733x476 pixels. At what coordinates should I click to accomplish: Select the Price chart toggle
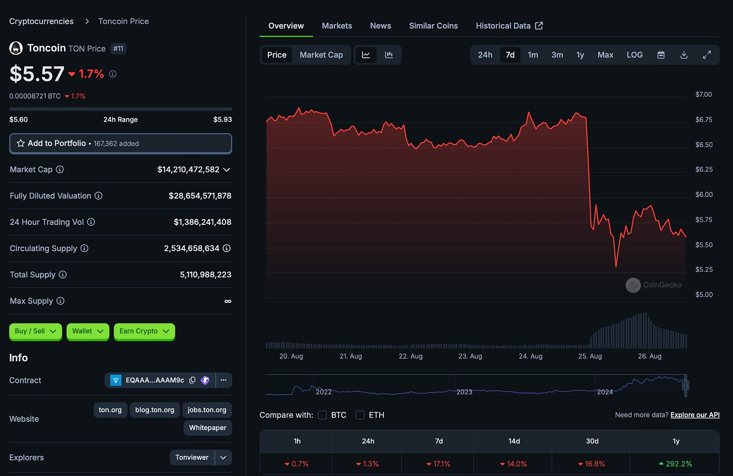pos(277,55)
